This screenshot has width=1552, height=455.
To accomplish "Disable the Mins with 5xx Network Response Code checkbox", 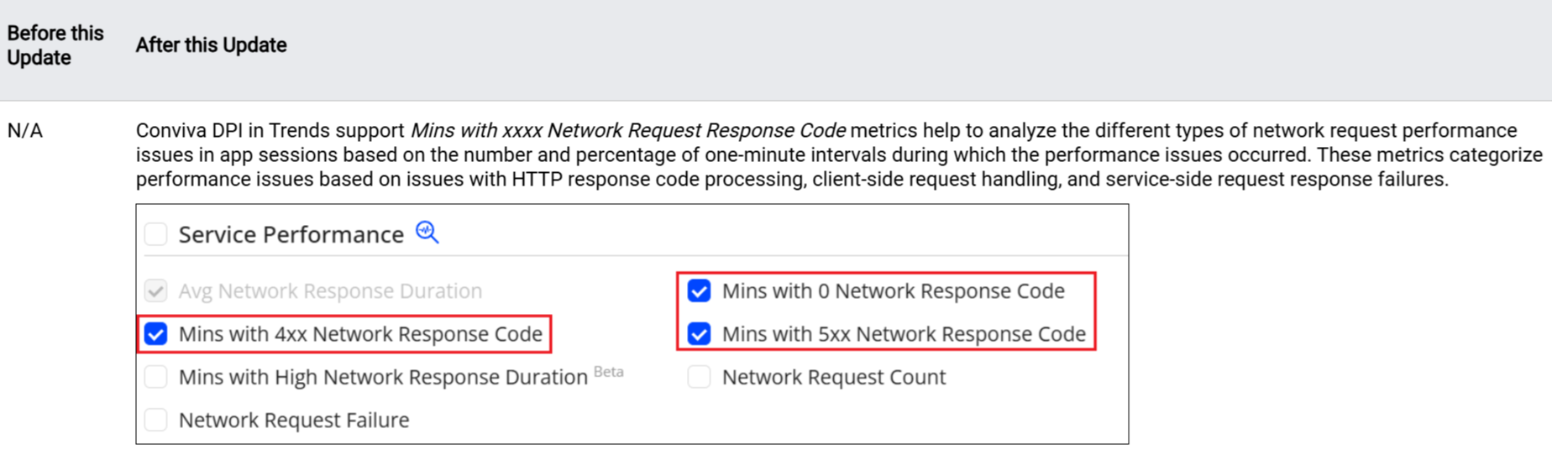I will click(699, 334).
